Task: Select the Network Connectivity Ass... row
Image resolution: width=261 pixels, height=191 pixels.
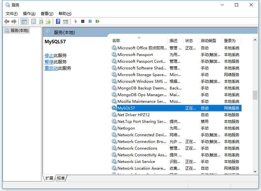Action: click(x=176, y=155)
